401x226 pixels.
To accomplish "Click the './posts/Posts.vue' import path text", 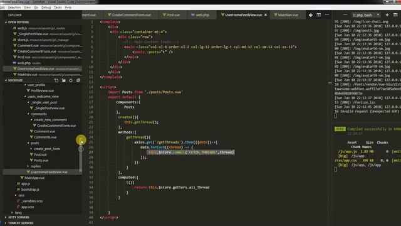I will [164, 92].
